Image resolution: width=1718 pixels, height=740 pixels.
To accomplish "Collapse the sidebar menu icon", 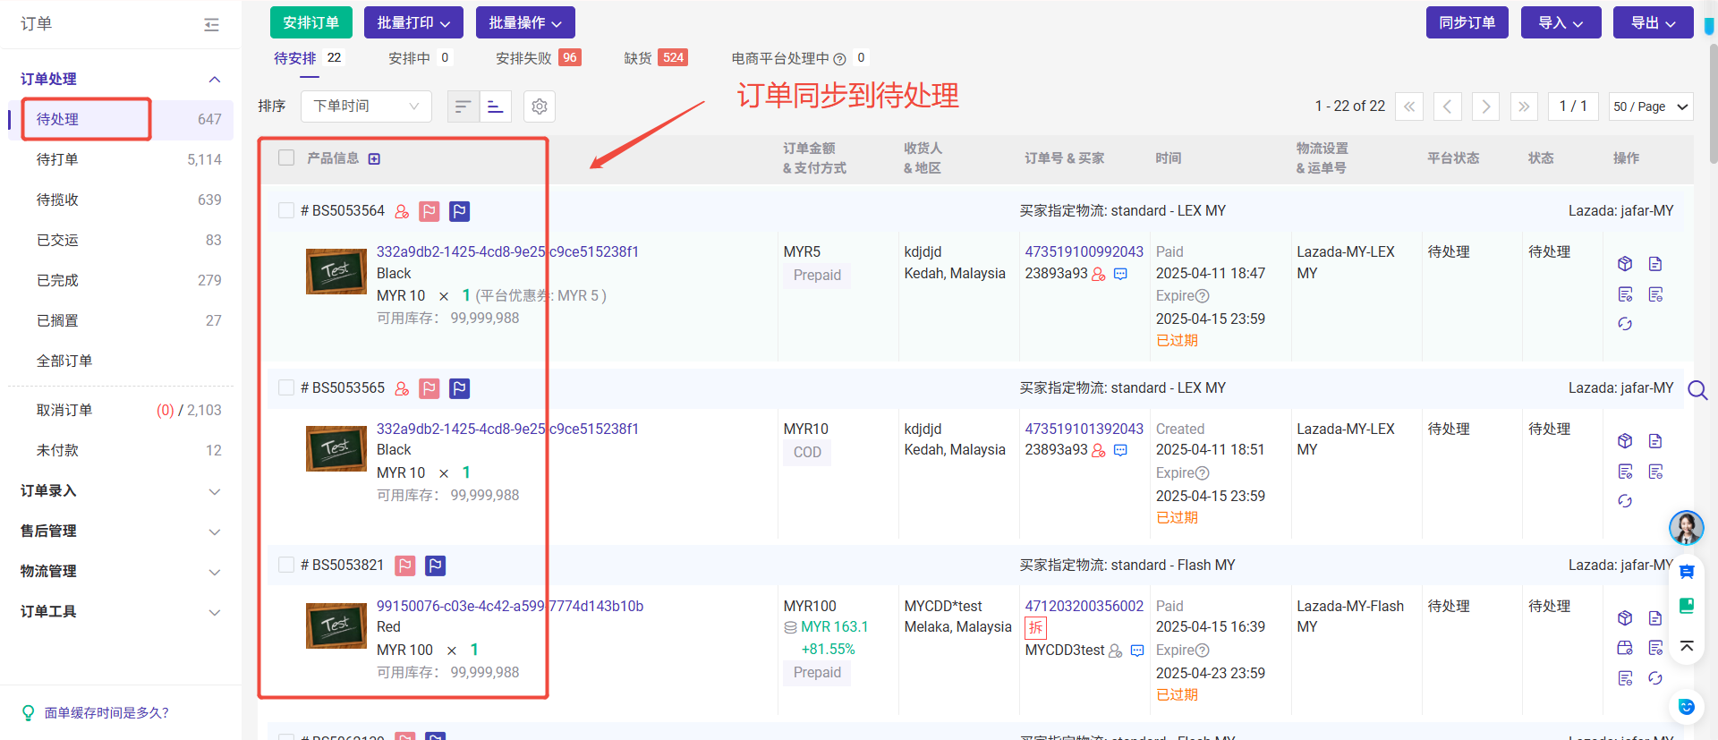I will click(211, 24).
